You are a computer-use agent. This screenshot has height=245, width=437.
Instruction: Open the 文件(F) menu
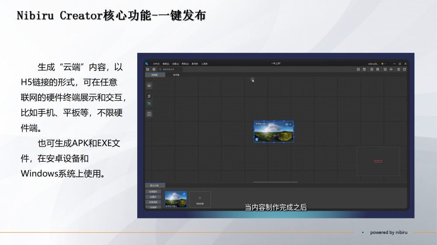[156, 64]
